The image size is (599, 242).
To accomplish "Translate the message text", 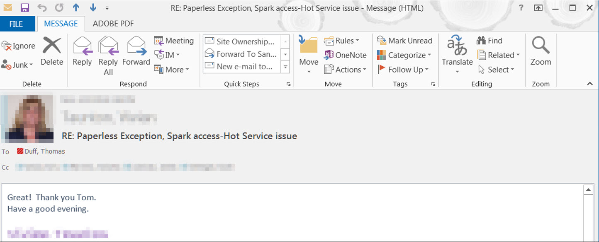I will (x=456, y=55).
